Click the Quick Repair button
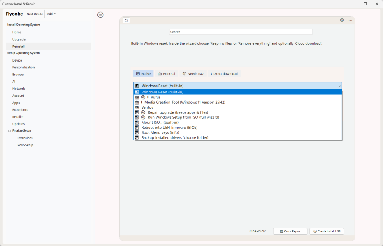The image size is (383, 246). [x=290, y=231]
